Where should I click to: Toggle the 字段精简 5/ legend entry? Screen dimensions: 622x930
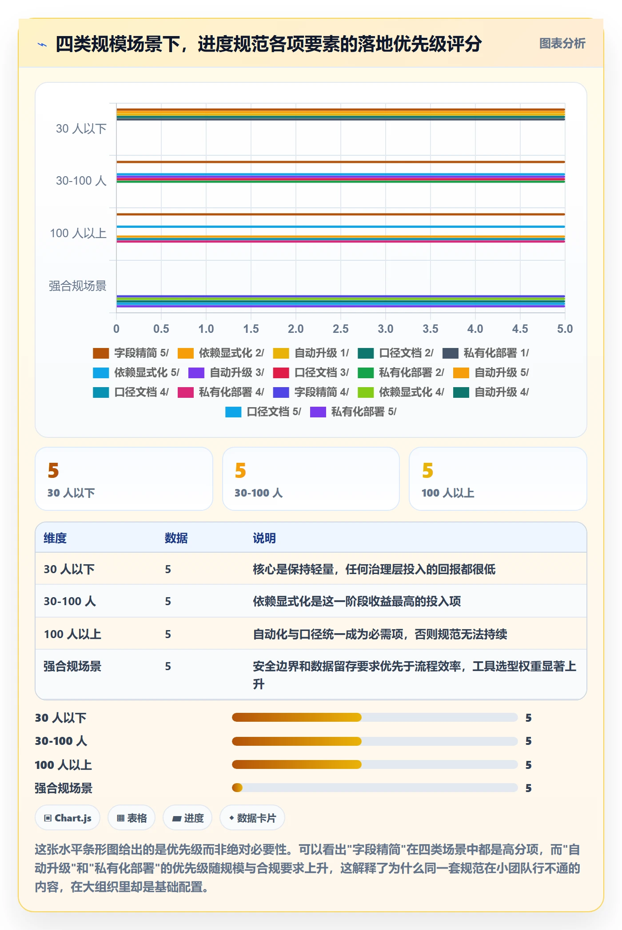coord(131,353)
